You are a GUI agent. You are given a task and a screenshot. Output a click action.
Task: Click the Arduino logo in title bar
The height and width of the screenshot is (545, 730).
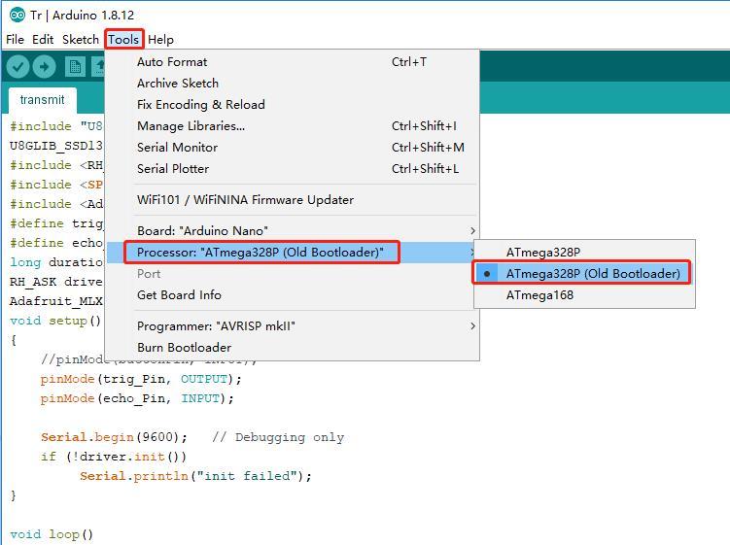tap(17, 15)
